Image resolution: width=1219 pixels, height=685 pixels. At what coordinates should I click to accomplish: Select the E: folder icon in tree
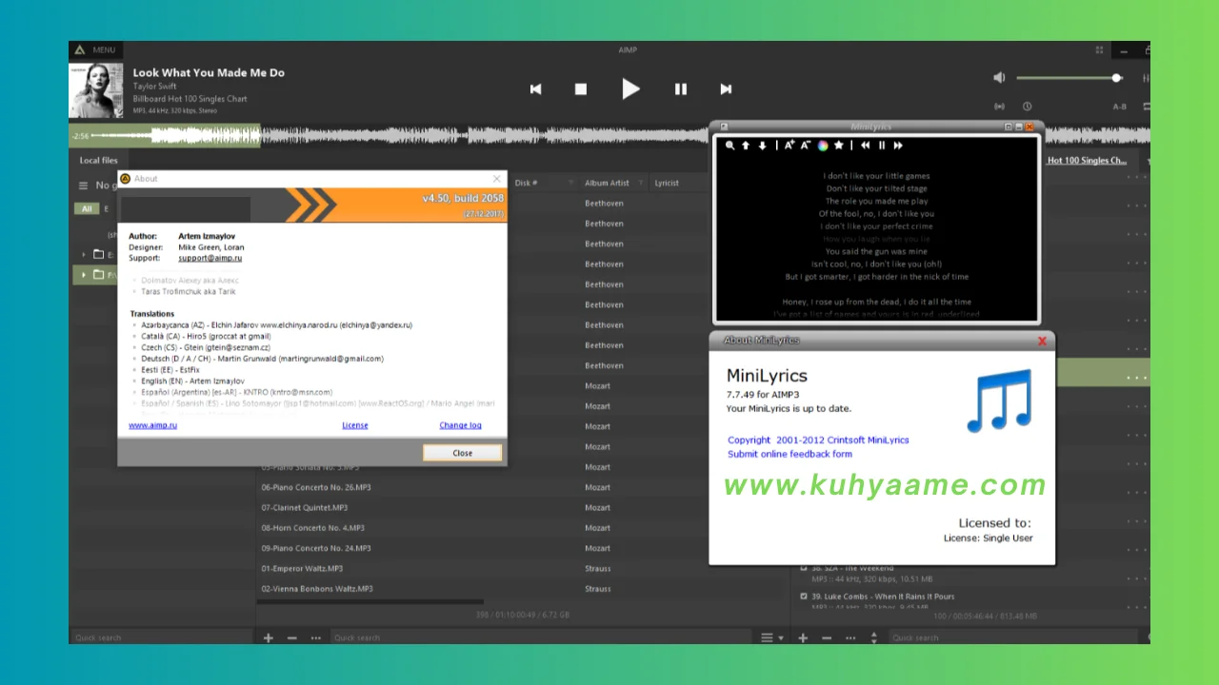(98, 255)
